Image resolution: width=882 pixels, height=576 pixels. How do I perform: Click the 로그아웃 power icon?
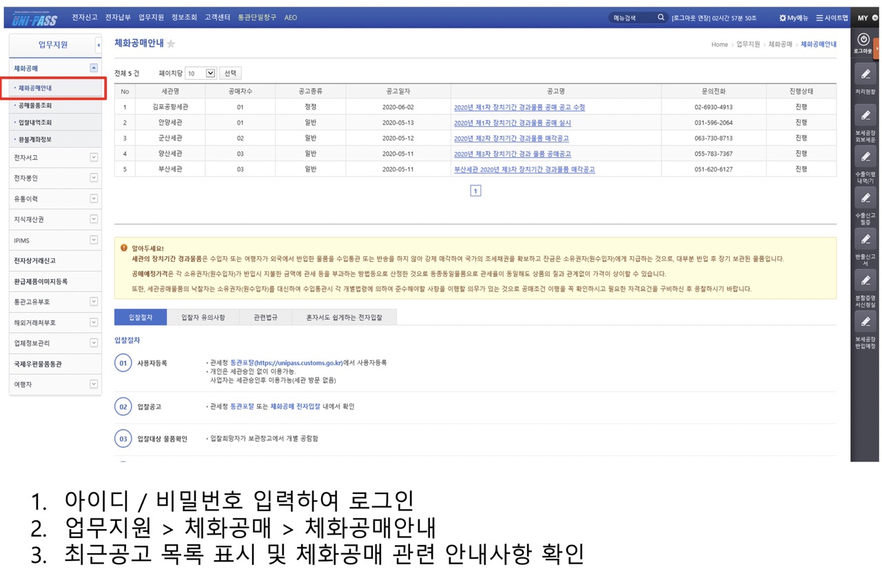click(x=863, y=40)
